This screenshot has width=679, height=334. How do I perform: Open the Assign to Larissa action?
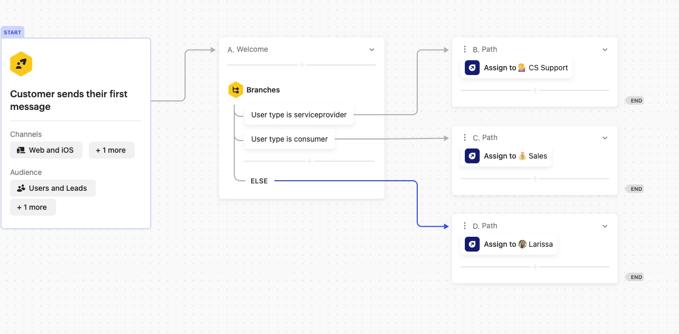509,244
